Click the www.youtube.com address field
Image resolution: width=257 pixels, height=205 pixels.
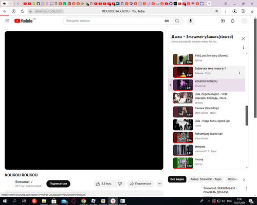pyautogui.click(x=49, y=11)
